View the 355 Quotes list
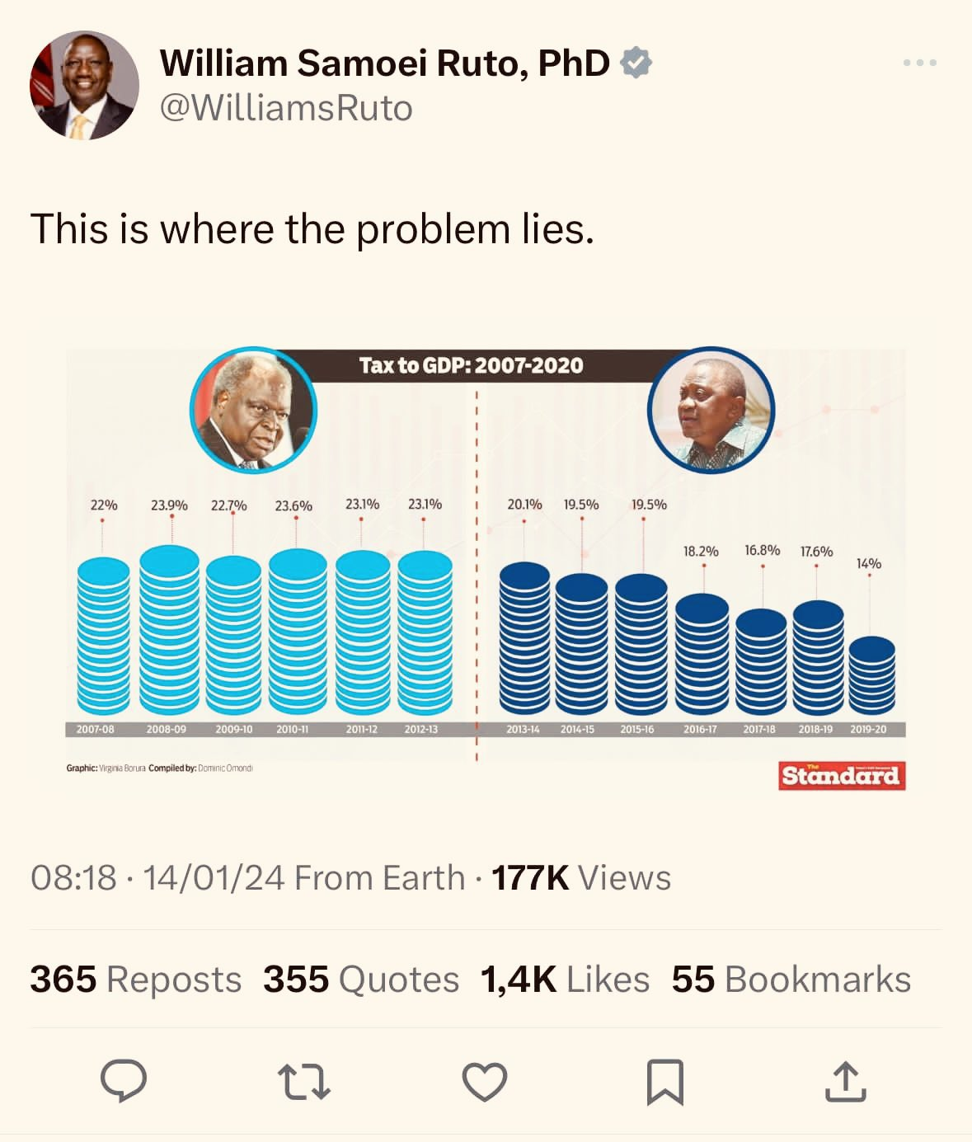972x1142 pixels. [x=361, y=980]
